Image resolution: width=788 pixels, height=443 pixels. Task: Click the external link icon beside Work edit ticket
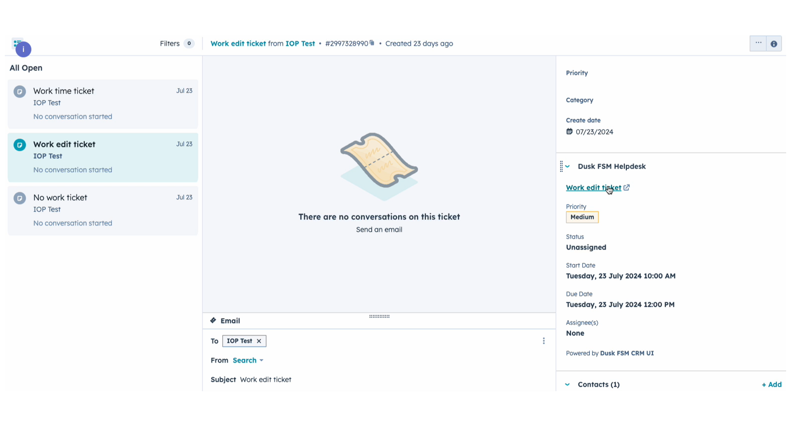pyautogui.click(x=627, y=188)
